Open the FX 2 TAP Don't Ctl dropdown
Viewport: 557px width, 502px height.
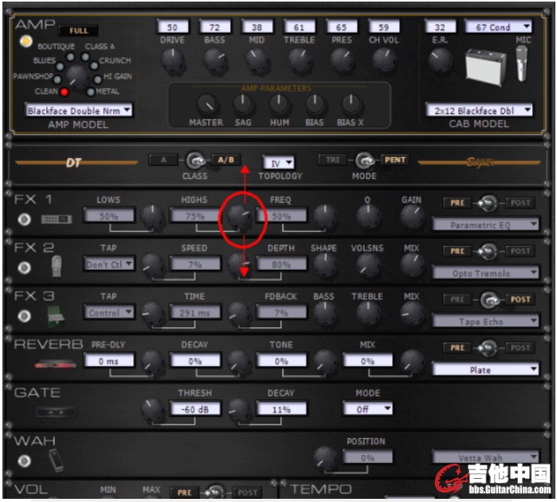(109, 264)
